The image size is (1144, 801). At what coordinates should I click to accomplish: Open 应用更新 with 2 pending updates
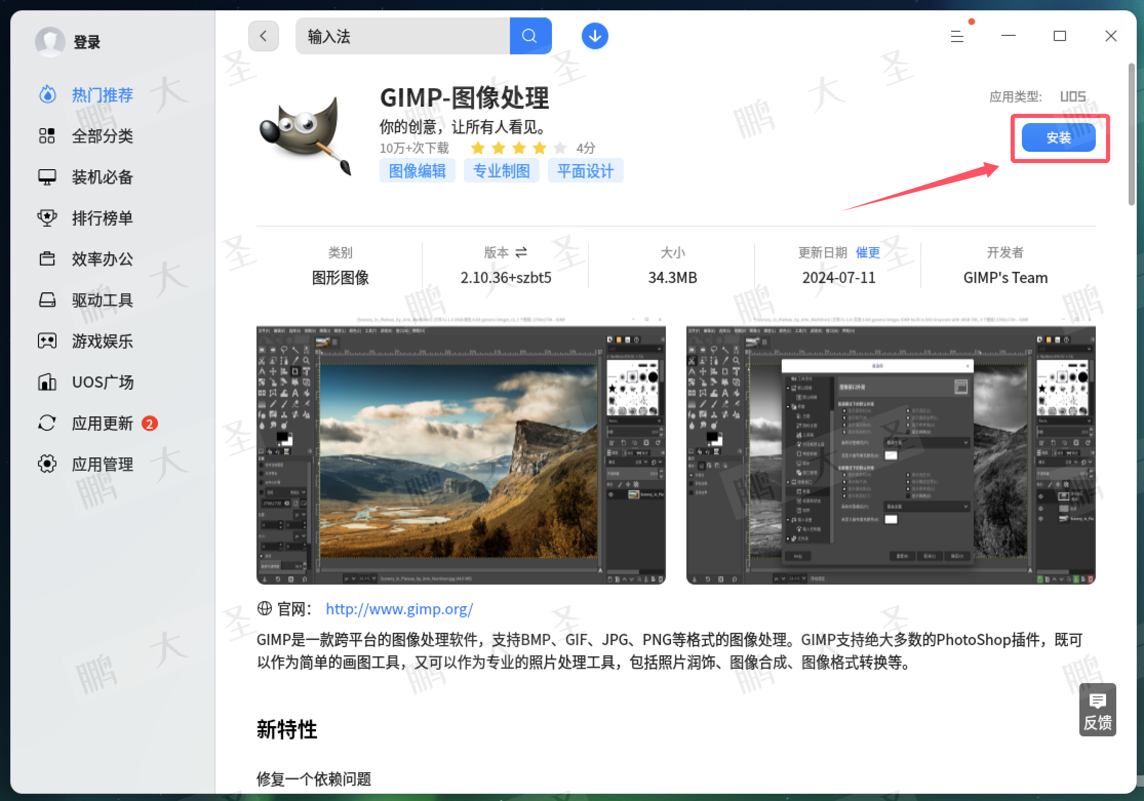pos(102,423)
